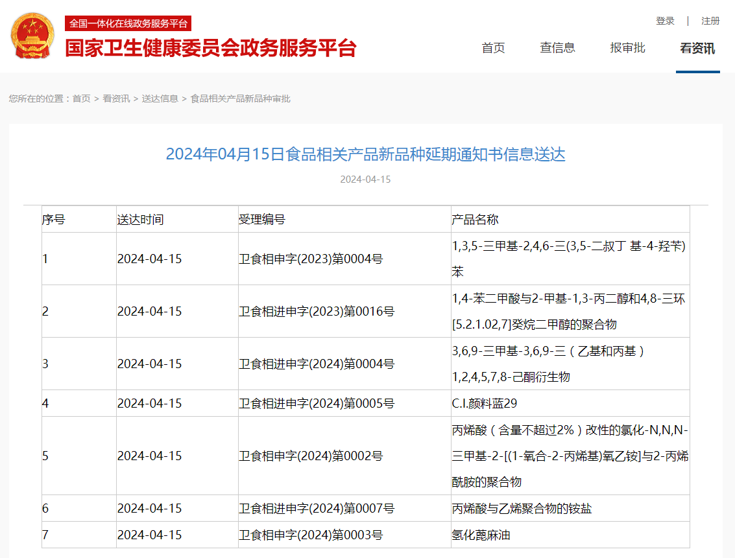Go to 送达信息 breadcrumb link
735x558 pixels.
point(160,99)
